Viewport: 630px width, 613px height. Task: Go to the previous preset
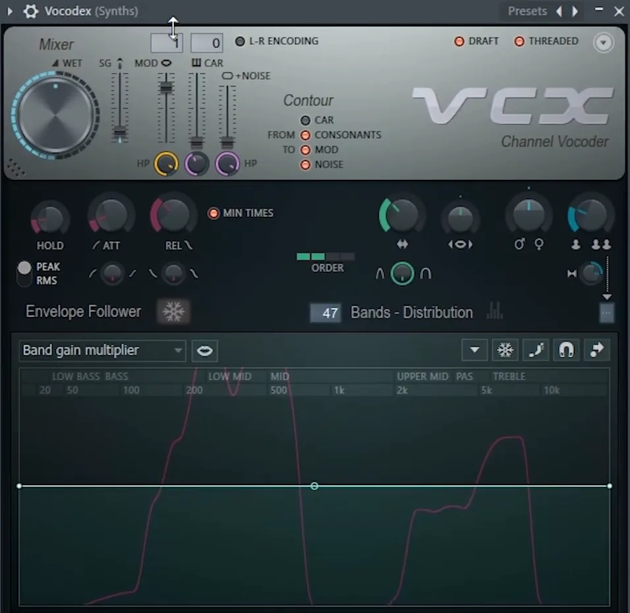pyautogui.click(x=559, y=11)
